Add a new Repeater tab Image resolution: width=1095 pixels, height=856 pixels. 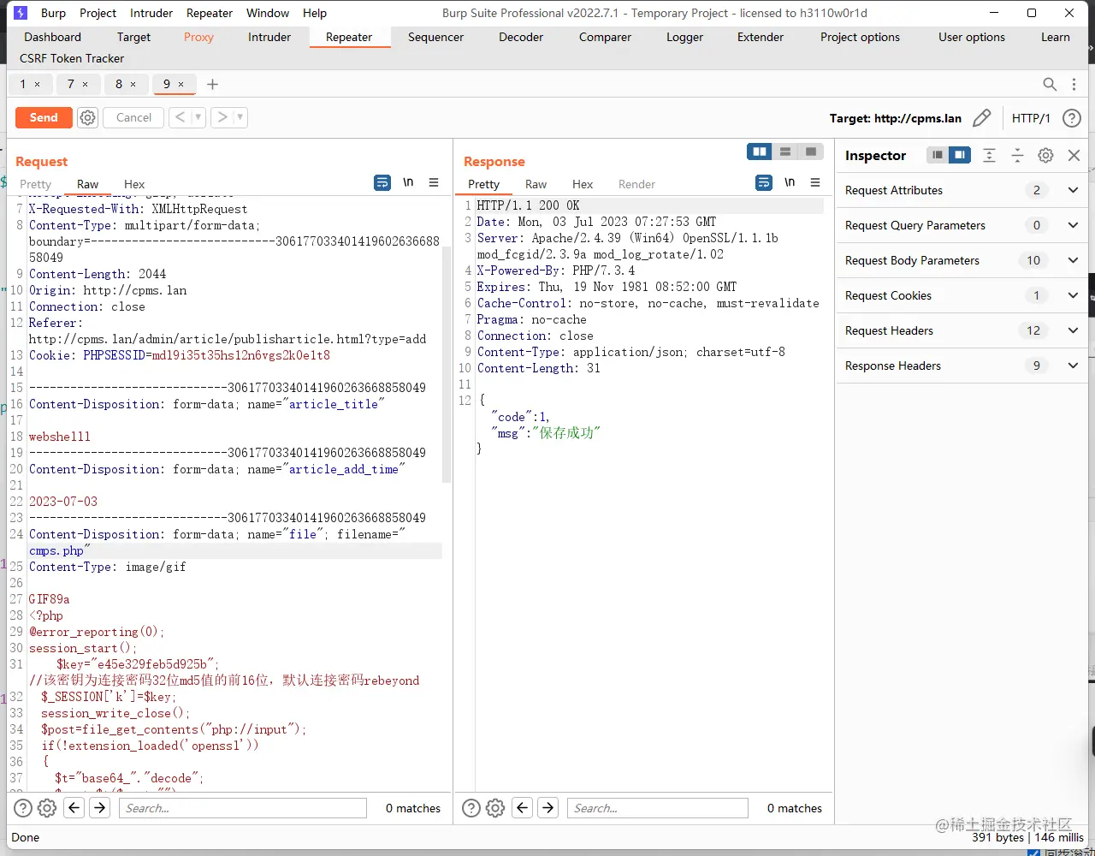click(x=213, y=84)
